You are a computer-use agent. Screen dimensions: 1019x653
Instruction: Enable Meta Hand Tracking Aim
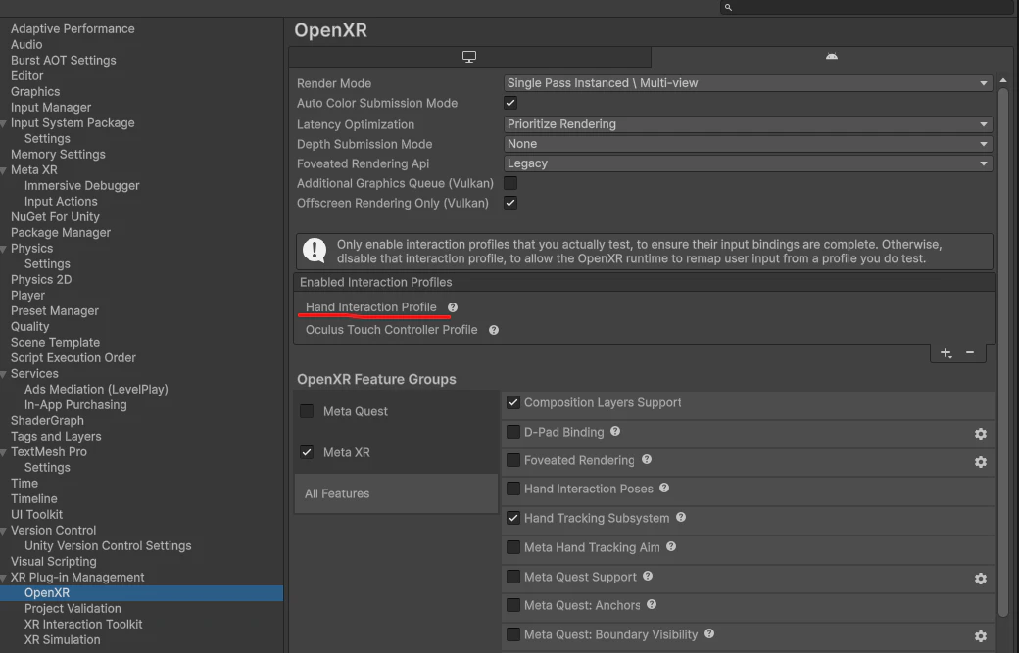513,547
